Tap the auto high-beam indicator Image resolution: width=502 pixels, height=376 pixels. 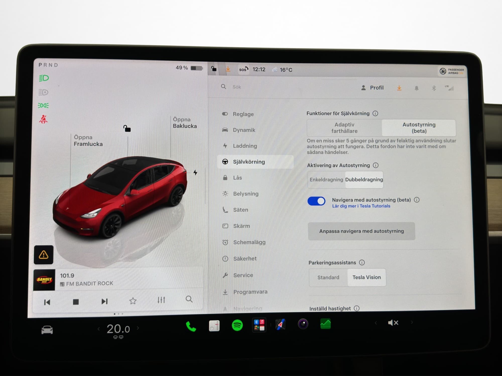pyautogui.click(x=43, y=92)
